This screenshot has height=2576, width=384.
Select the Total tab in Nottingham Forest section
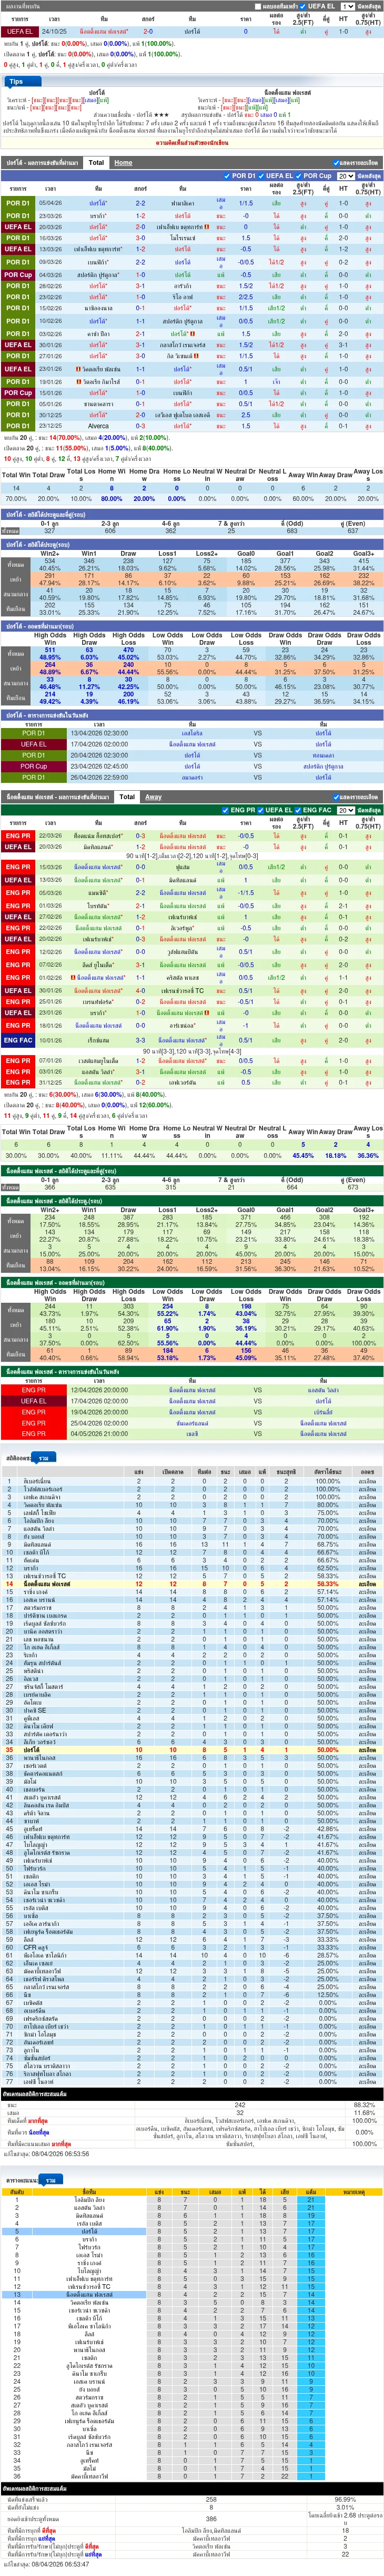click(x=127, y=797)
